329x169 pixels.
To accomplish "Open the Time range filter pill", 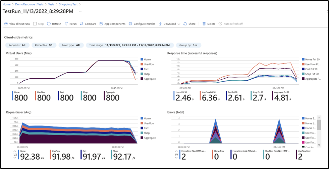I will tap(130, 45).
